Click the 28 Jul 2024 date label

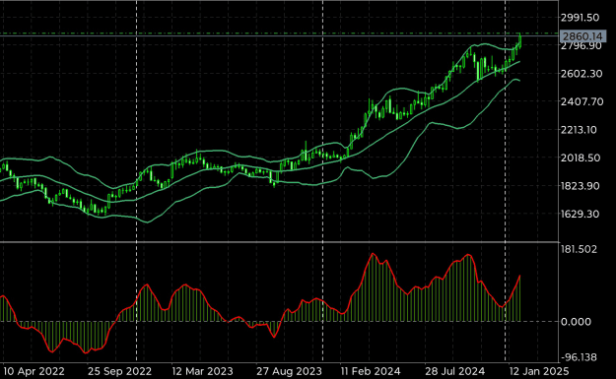tap(454, 371)
